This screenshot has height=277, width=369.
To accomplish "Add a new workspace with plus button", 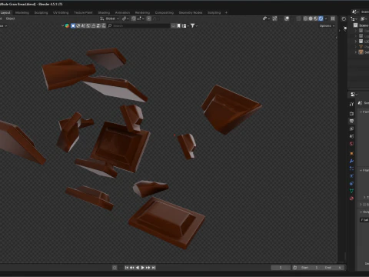I will pyautogui.click(x=226, y=12).
